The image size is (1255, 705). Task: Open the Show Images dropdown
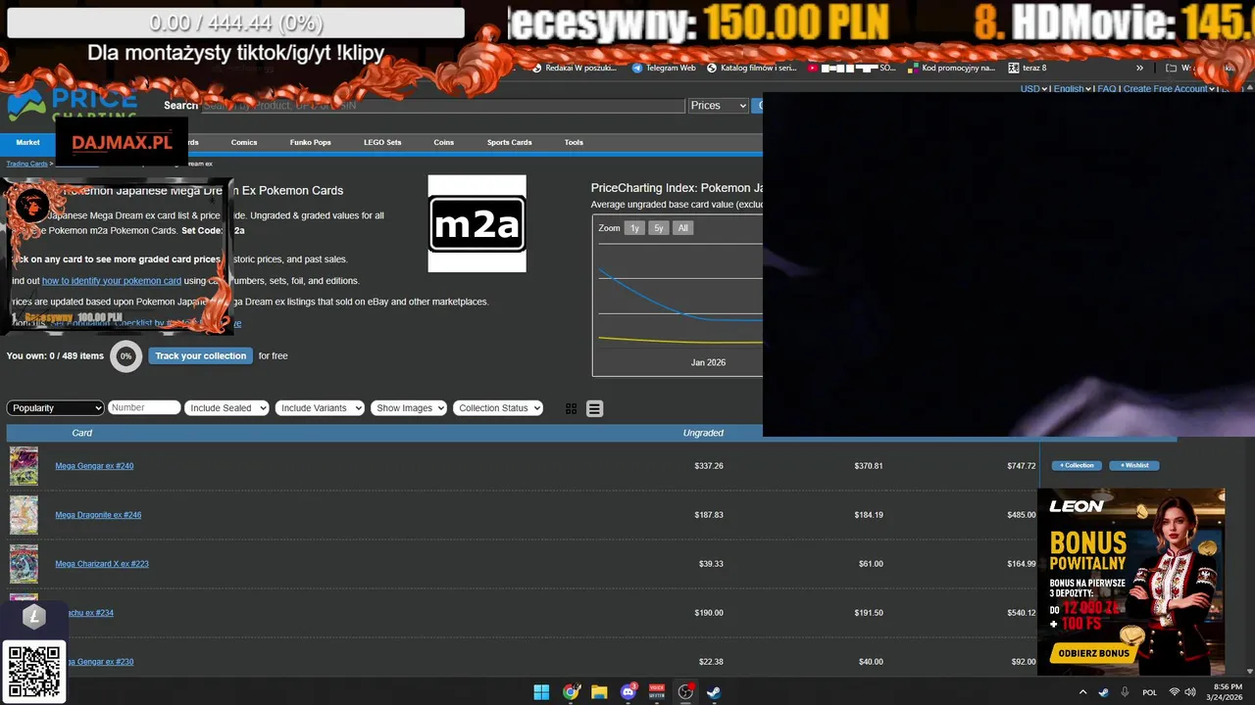[409, 407]
